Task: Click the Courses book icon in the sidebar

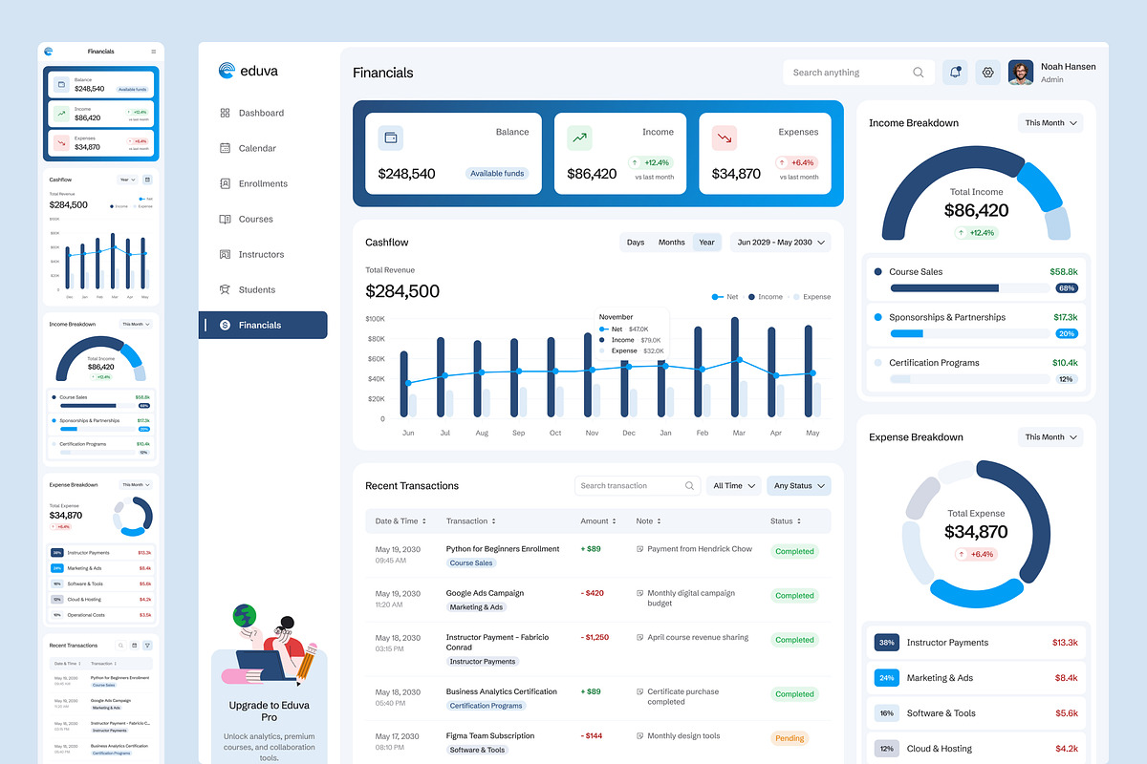Action: [226, 219]
